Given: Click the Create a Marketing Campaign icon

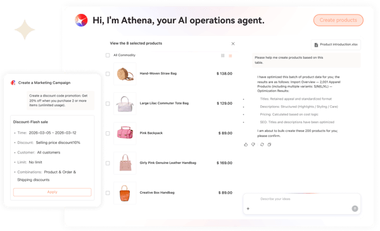Looking at the screenshot, I should 13,83.
